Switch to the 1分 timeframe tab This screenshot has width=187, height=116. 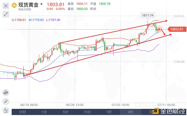point(44,112)
